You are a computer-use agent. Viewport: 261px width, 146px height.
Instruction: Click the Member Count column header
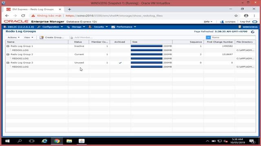[100, 42]
